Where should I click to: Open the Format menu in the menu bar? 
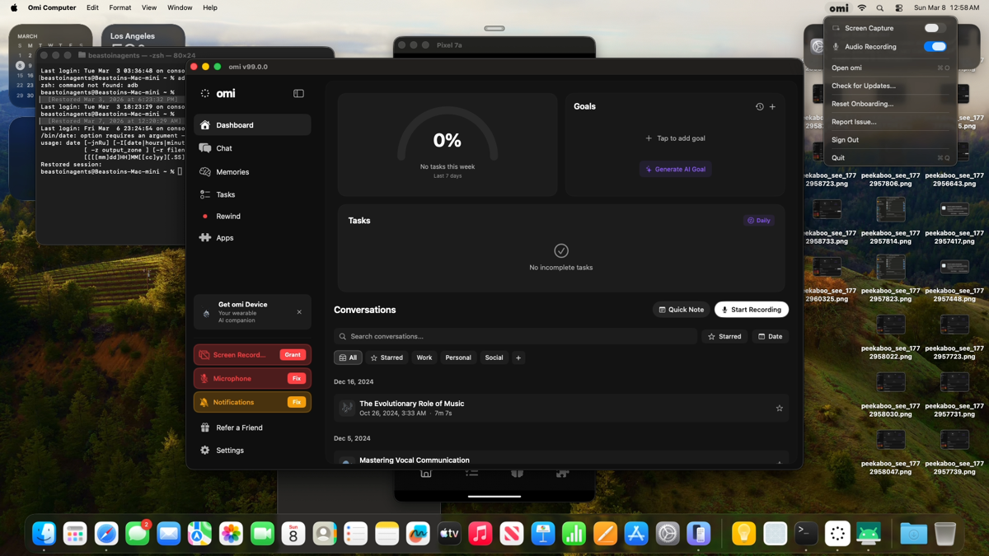point(120,7)
